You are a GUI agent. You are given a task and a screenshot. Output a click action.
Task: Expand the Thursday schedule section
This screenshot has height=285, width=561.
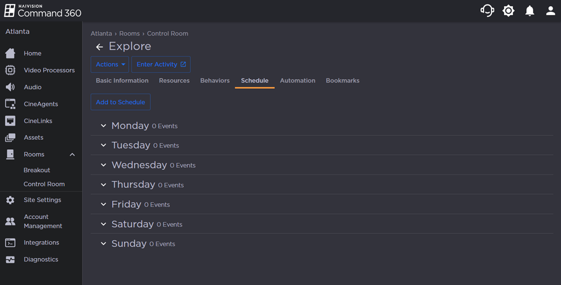[103, 185]
